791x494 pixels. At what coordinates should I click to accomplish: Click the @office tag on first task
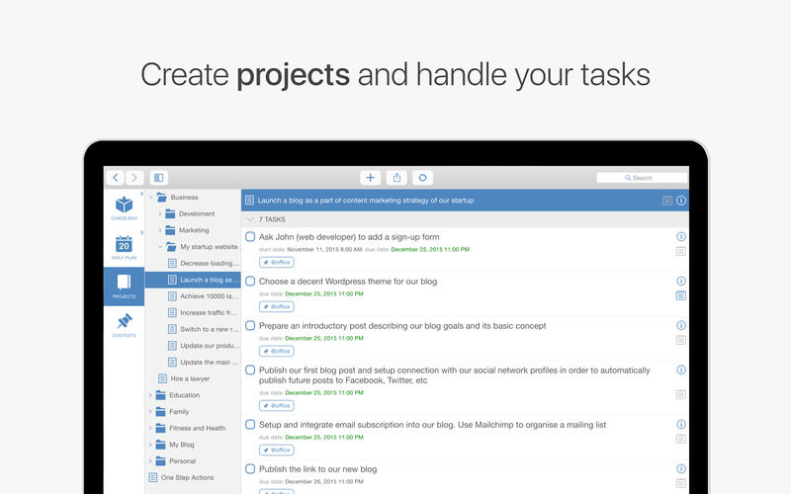277,262
